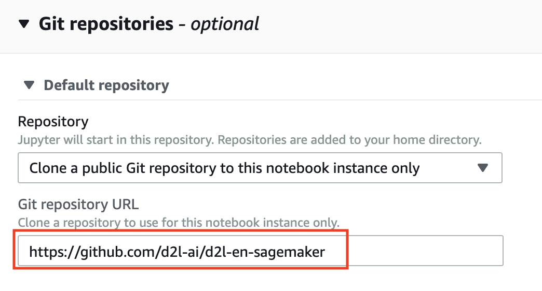Click the italic 'optional' text in header
The image size is (542, 291).
point(225,24)
